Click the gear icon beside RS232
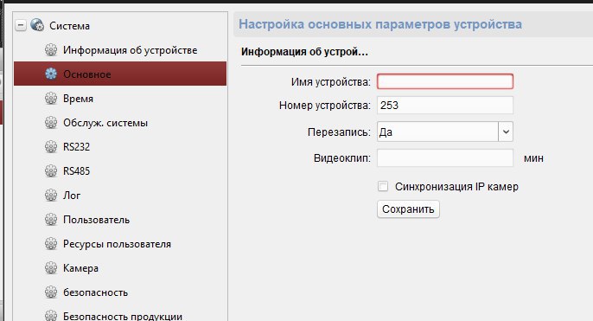Image resolution: width=593 pixels, height=321 pixels. click(x=51, y=146)
